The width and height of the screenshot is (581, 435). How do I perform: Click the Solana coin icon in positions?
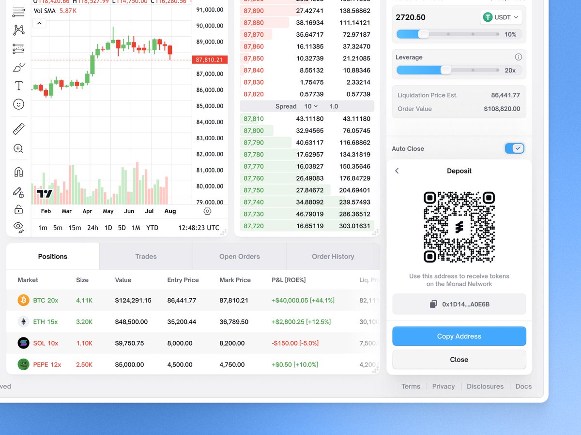click(23, 343)
